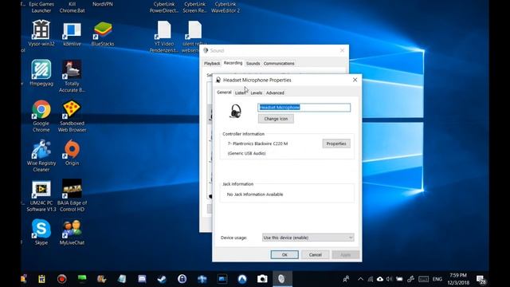Viewport: 510px width, 287px height.
Task: Select the Epic Games Launcher label
Action: click(41, 7)
